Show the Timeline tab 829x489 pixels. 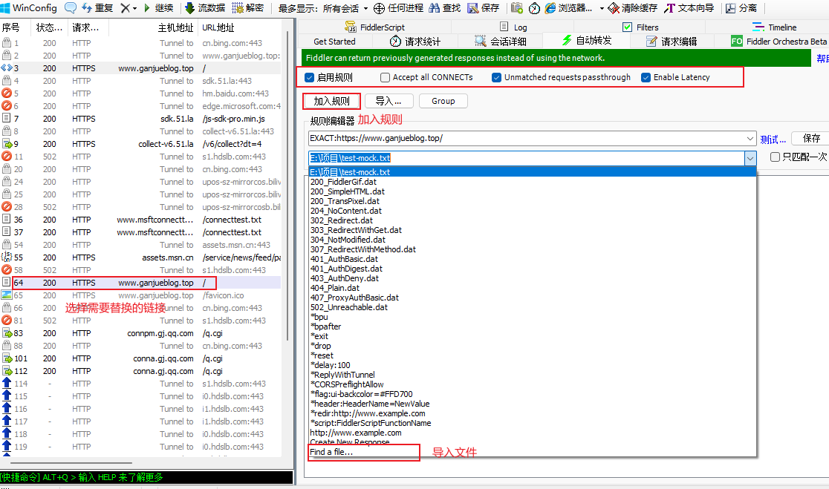pos(775,27)
